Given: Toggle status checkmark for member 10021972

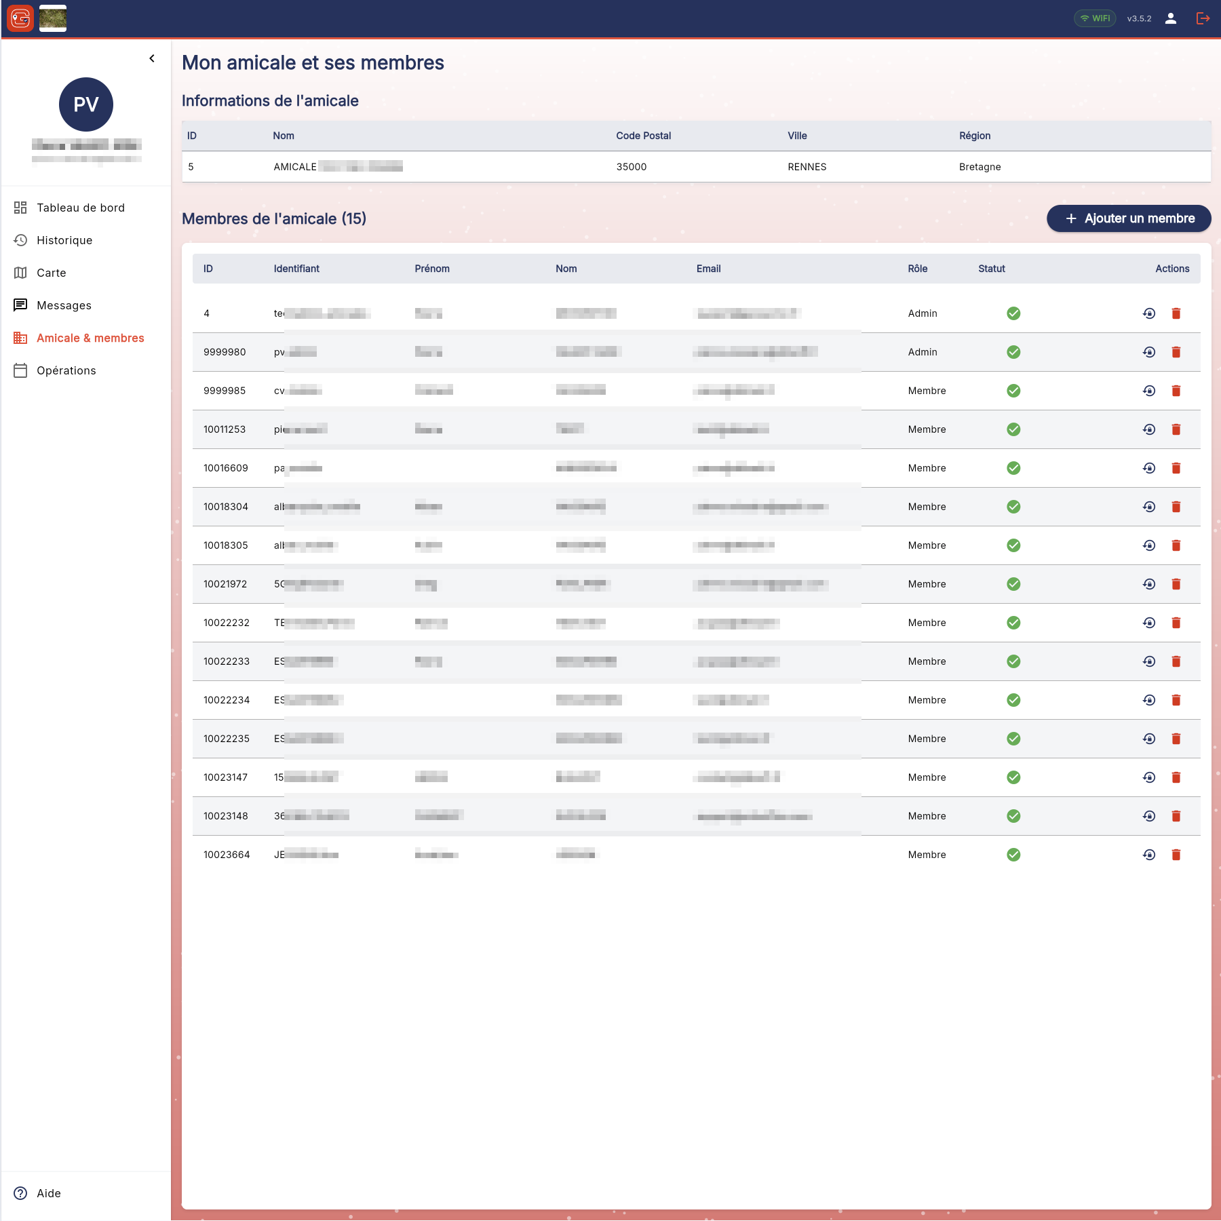Looking at the screenshot, I should [1013, 584].
